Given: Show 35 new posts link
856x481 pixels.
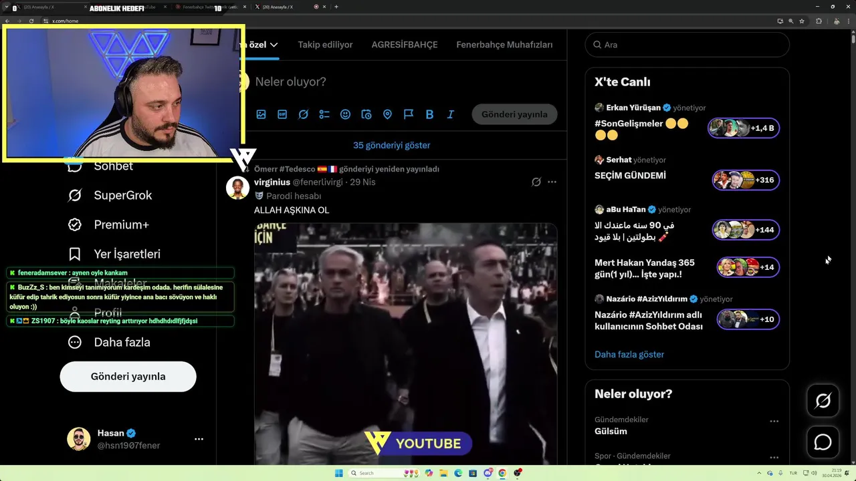Looking at the screenshot, I should pyautogui.click(x=392, y=145).
